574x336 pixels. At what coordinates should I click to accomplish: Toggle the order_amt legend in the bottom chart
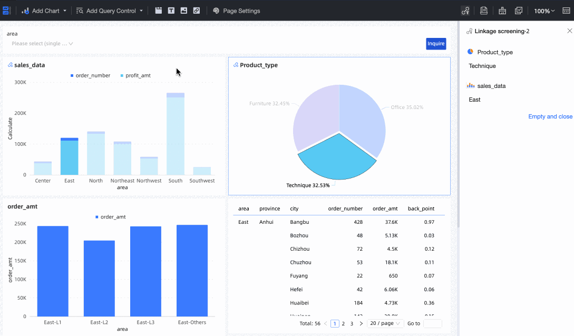pyautogui.click(x=110, y=217)
